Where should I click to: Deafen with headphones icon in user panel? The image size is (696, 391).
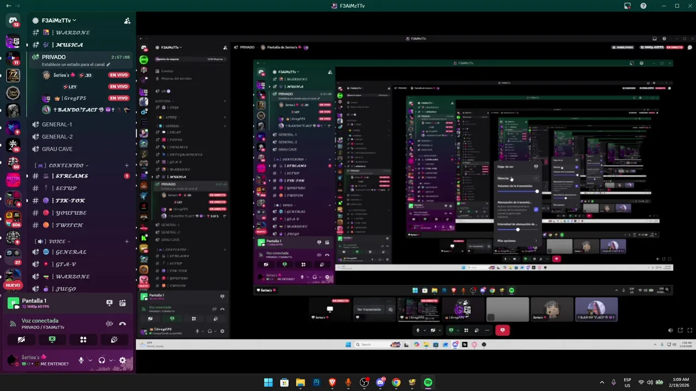tap(102, 360)
